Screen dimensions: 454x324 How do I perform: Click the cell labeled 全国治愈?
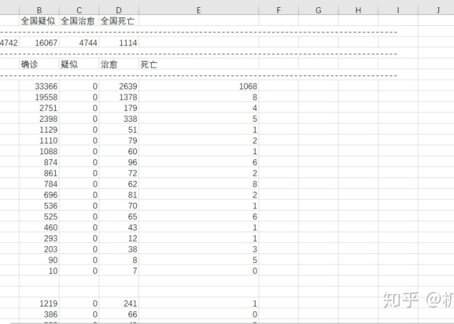click(x=79, y=21)
